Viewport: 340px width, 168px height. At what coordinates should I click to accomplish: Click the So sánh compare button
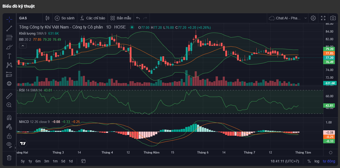pyautogui.click(x=65, y=18)
